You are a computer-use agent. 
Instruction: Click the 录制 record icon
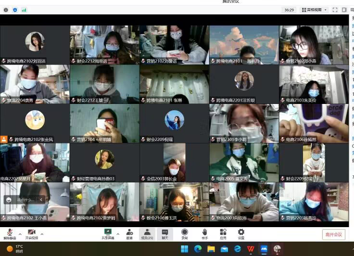click(184, 234)
